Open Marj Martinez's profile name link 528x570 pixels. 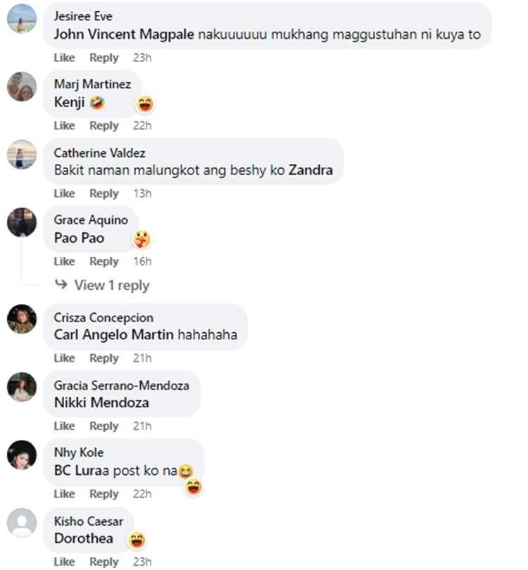pyautogui.click(x=92, y=84)
